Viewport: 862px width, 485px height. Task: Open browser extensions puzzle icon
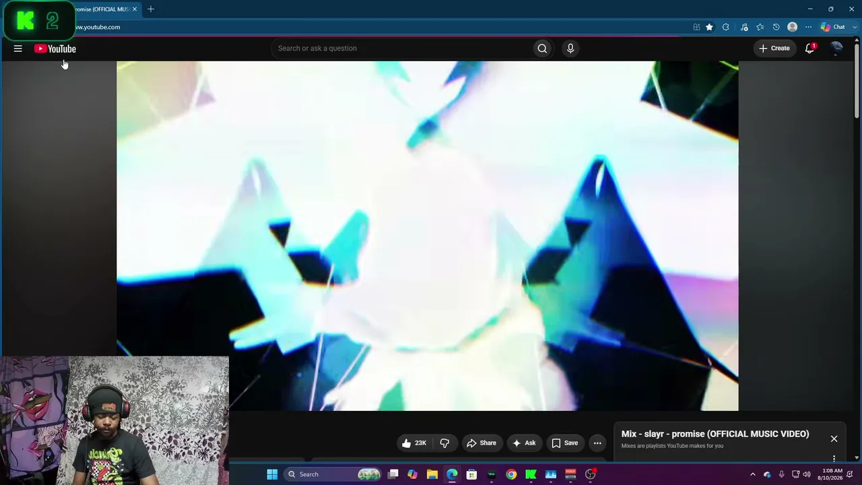coord(725,27)
